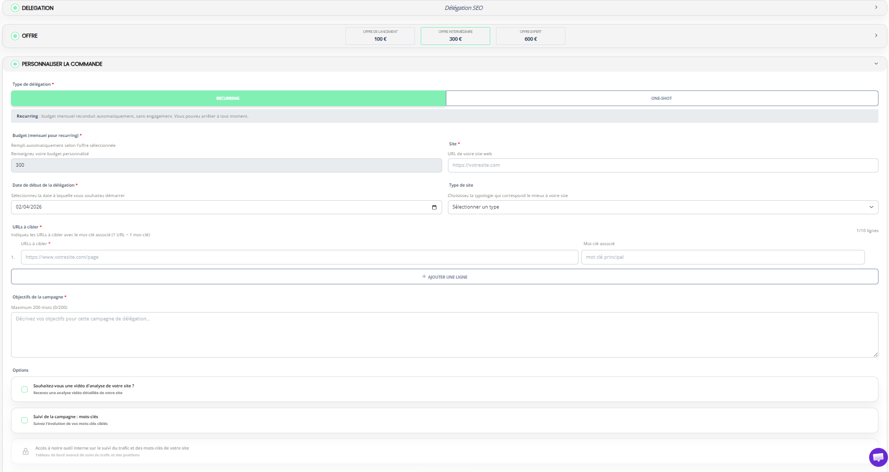Image resolution: width=889 pixels, height=472 pixels.
Task: Click the green status circle beside DELEGATION
Action: [x=15, y=8]
